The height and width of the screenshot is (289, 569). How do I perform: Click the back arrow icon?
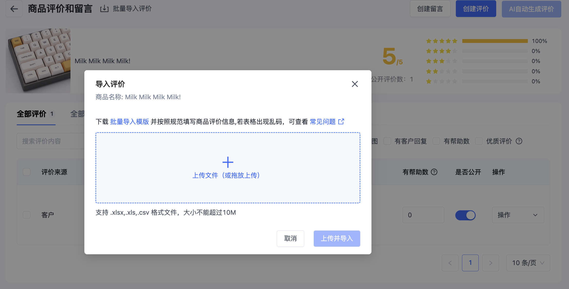14,9
